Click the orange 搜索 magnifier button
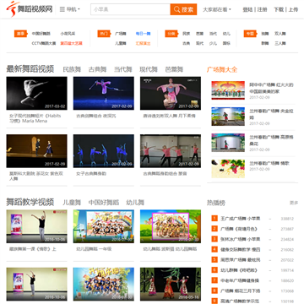Screen dimensions: 304x304 pos(183,9)
